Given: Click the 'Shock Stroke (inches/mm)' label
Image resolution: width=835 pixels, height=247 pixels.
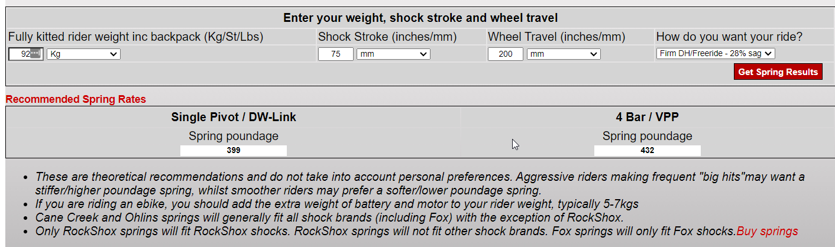Looking at the screenshot, I should (x=387, y=37).
